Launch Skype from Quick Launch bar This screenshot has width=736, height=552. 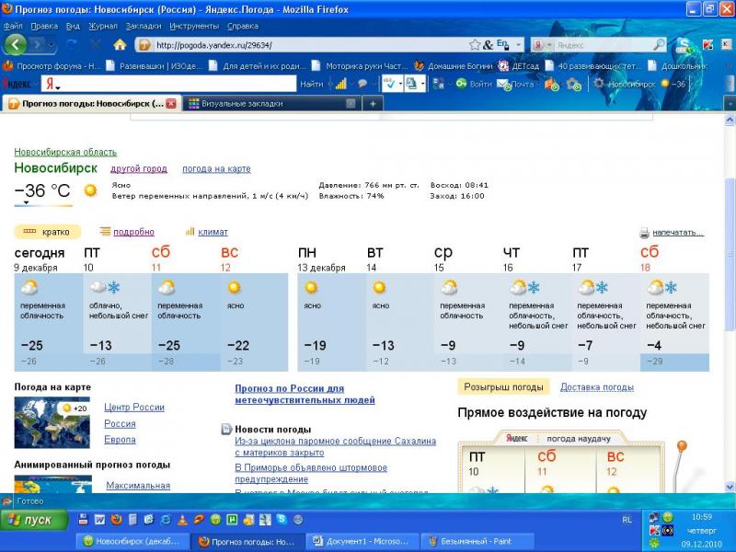point(282,519)
